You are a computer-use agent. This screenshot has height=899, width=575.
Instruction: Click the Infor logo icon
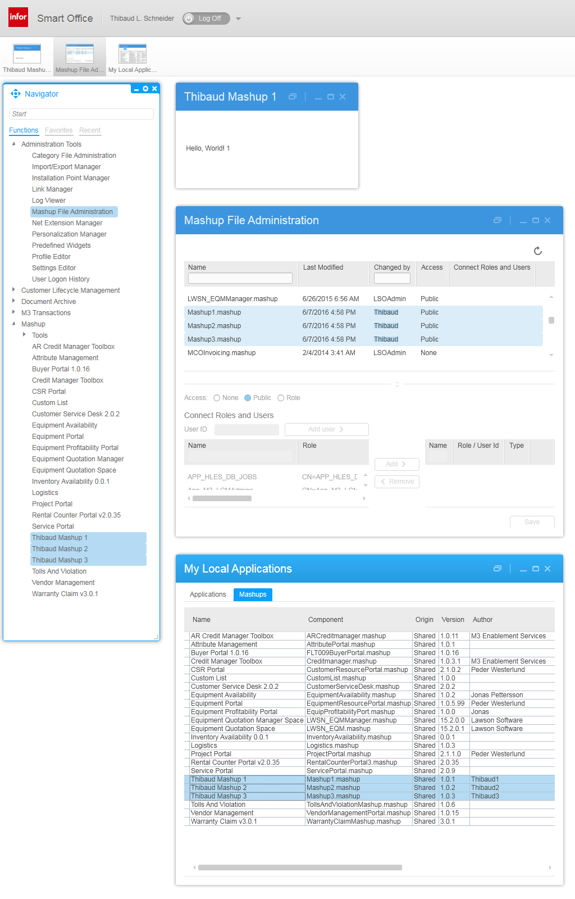tap(18, 17)
